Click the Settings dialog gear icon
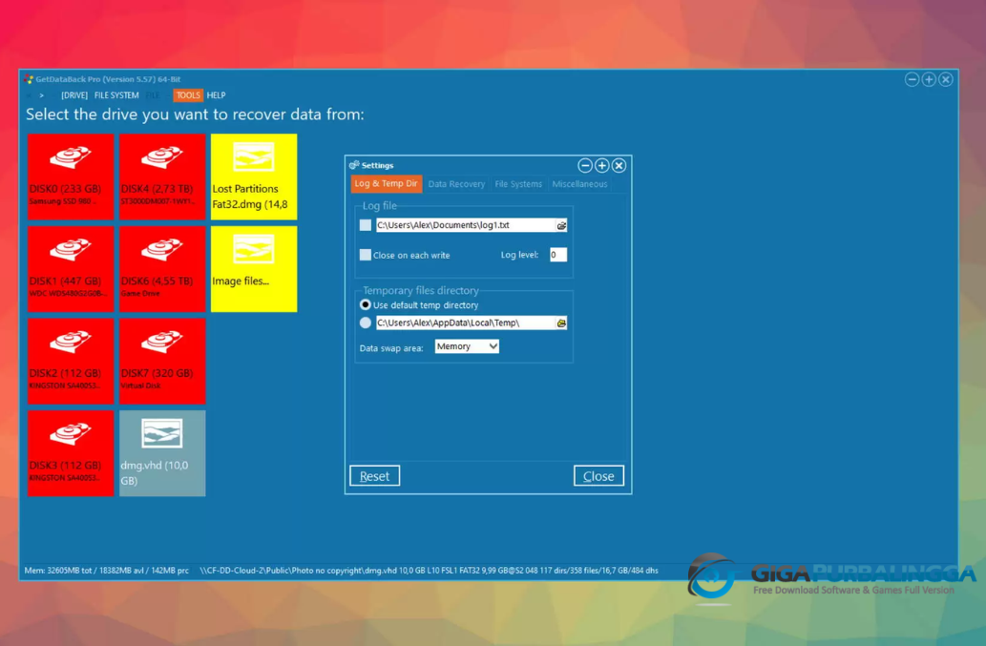 354,165
